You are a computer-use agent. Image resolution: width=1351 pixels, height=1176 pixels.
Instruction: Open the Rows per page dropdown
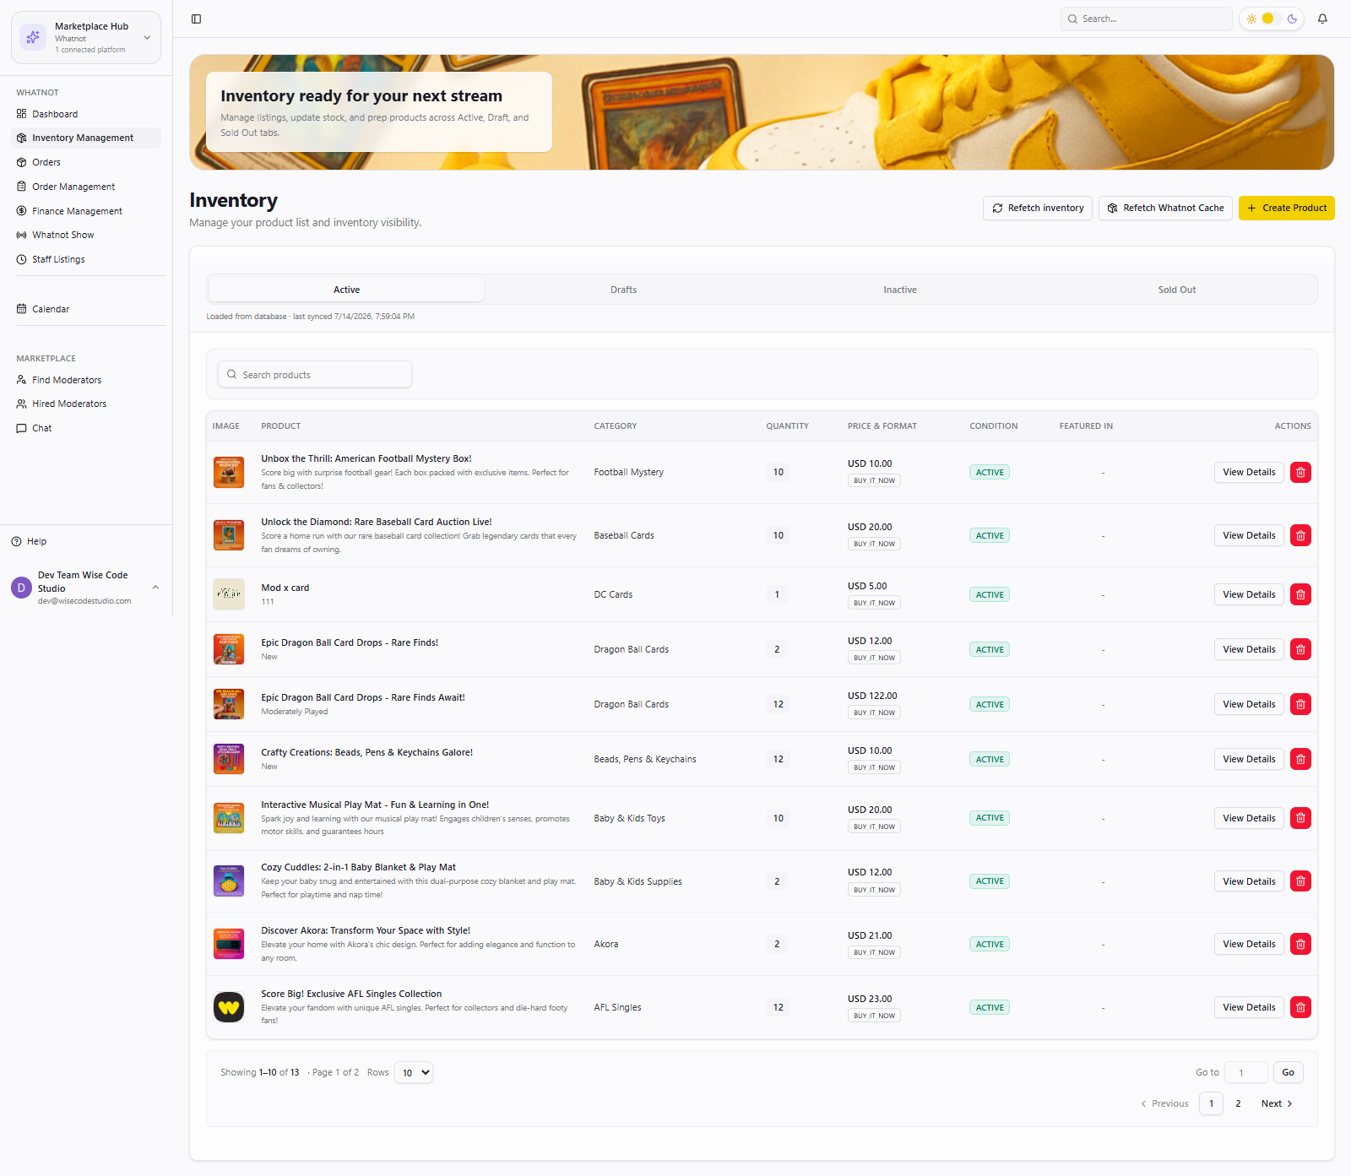[414, 1073]
